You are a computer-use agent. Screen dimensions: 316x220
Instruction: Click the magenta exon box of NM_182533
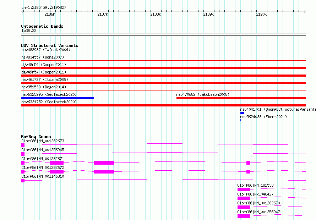pos(244,189)
